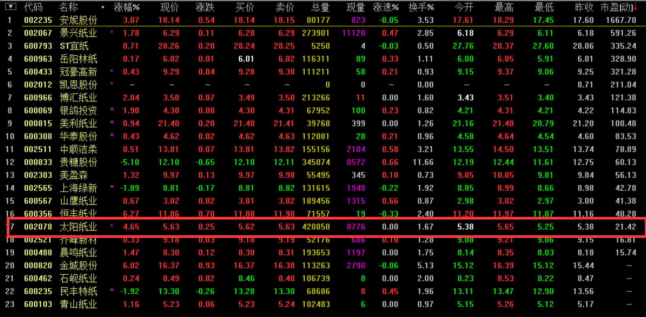Viewport: 646px width, 317px height.
Task: Select stock 美利纸业
Action: point(78,123)
